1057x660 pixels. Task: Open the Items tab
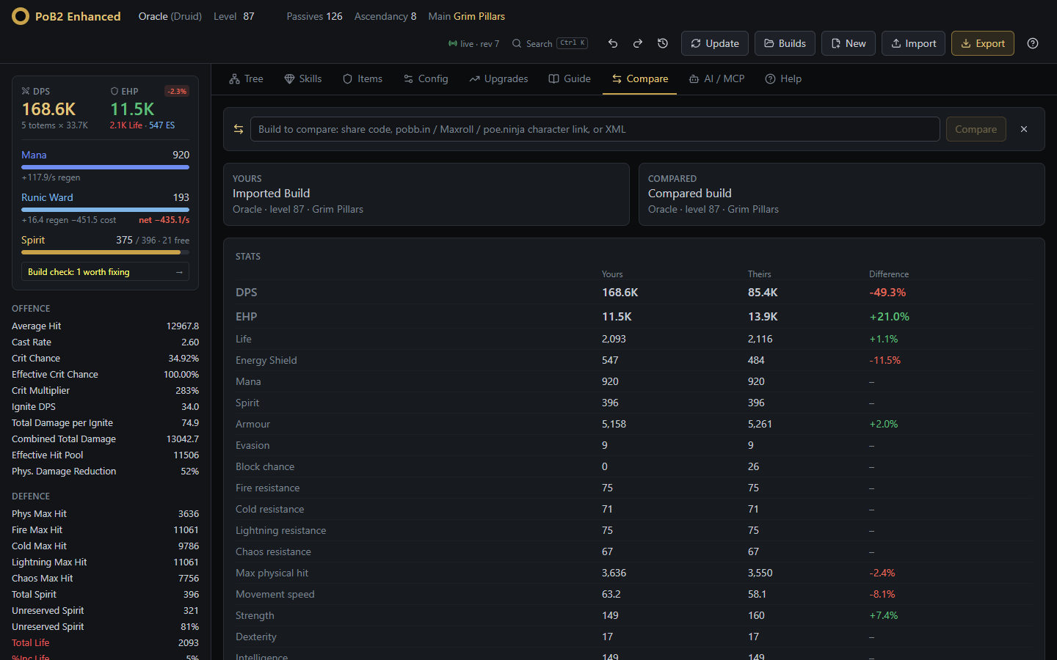click(x=363, y=78)
